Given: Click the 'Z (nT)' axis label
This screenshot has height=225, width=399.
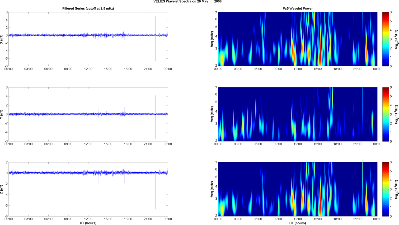Looking at the screenshot, I should coord(2,189).
